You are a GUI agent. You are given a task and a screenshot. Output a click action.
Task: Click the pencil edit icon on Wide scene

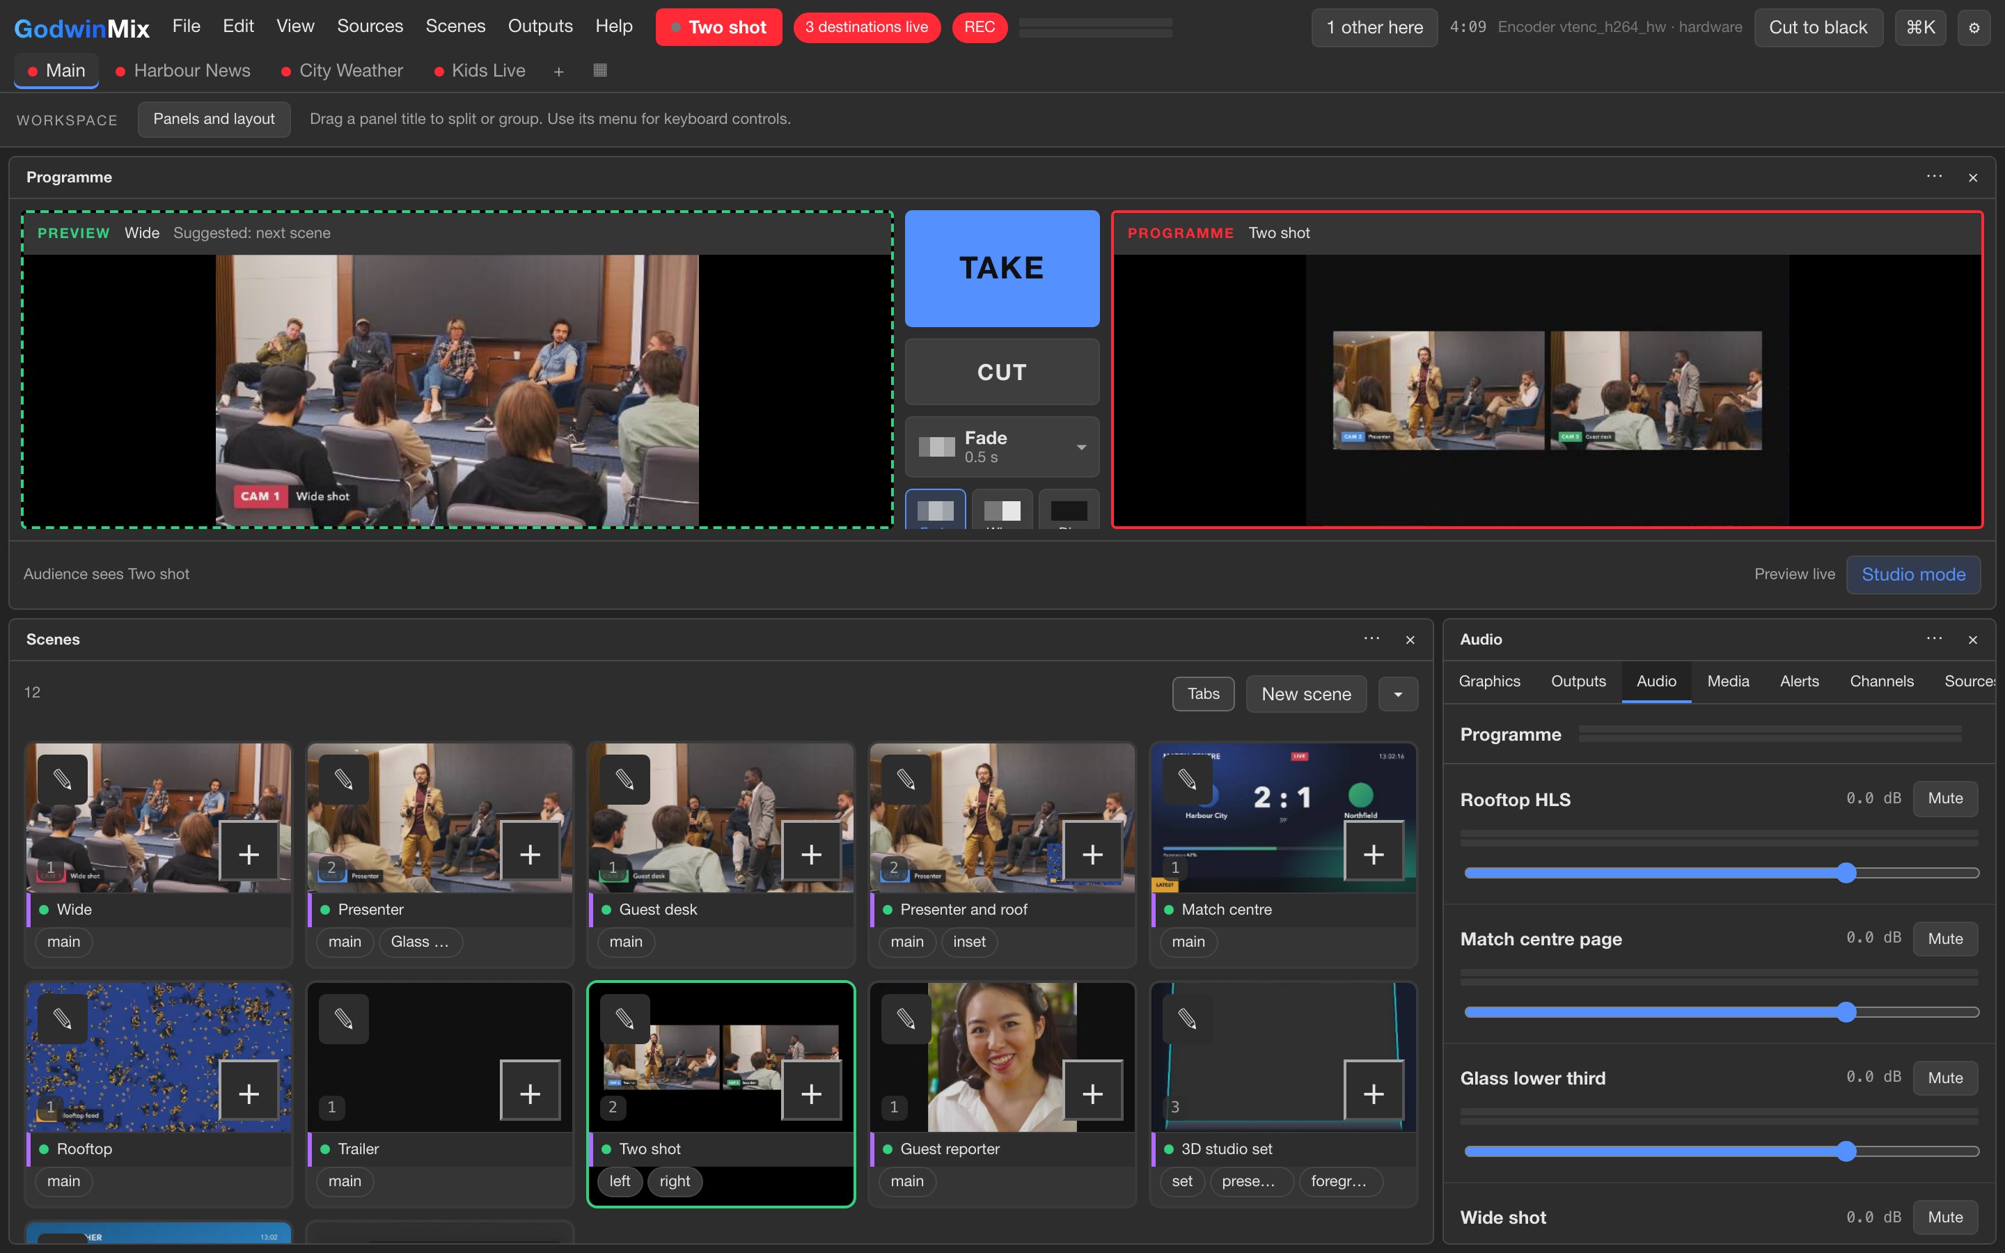point(62,779)
